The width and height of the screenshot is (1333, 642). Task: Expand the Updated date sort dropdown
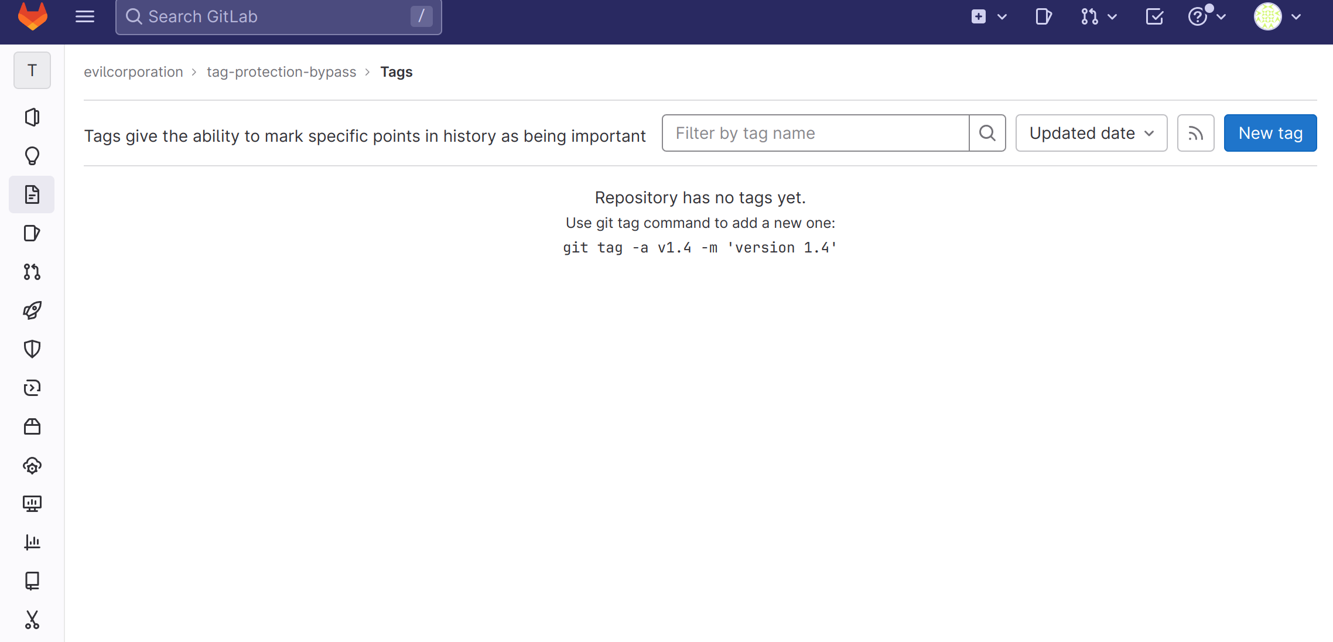(x=1091, y=133)
